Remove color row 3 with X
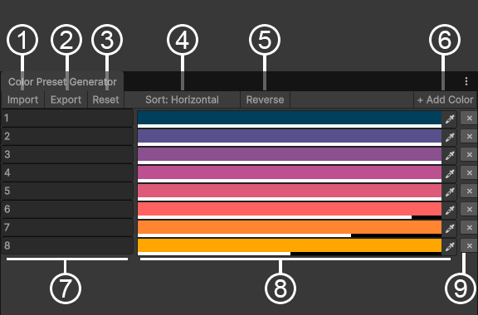The width and height of the screenshot is (478, 315). (x=469, y=154)
